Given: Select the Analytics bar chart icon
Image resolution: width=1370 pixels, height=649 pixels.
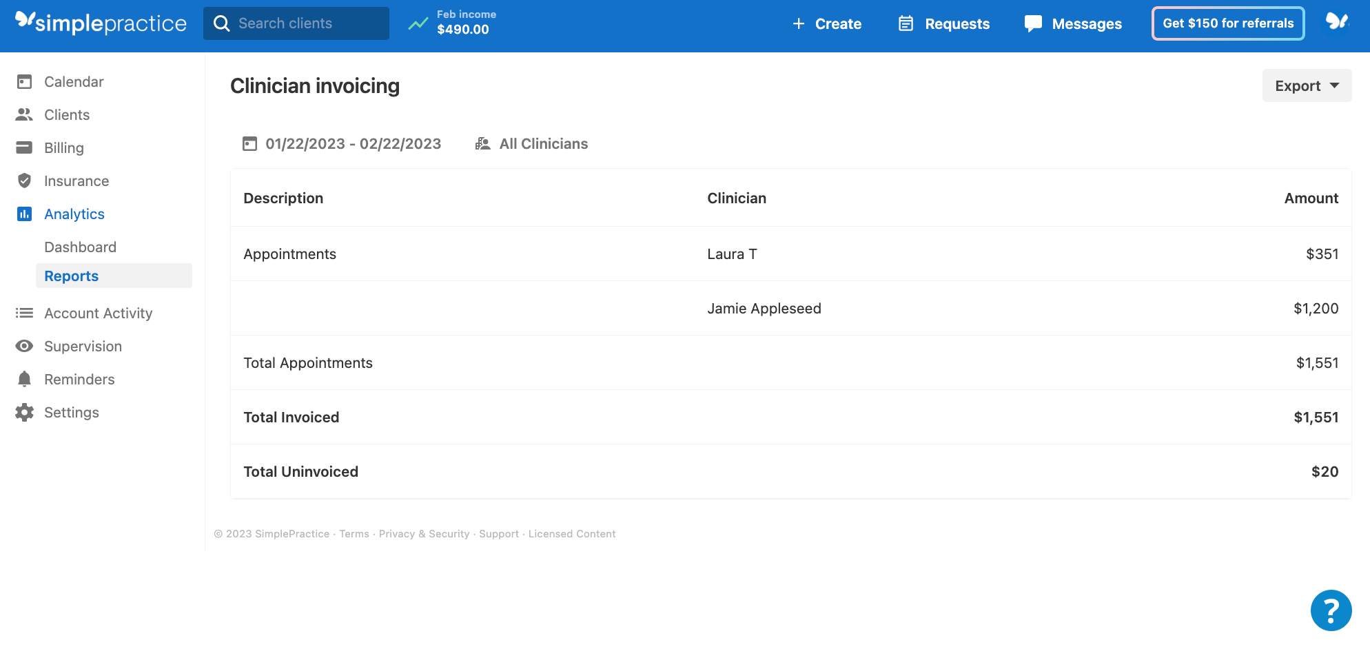Looking at the screenshot, I should [x=24, y=214].
